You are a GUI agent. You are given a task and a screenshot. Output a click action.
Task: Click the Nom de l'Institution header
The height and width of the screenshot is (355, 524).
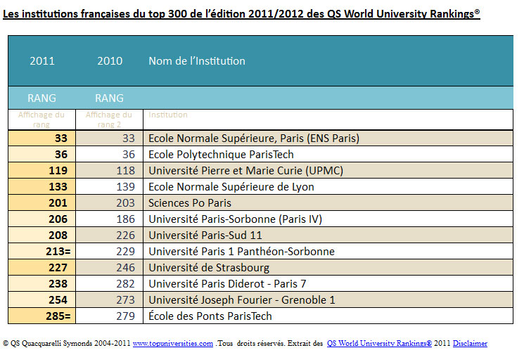point(197,60)
